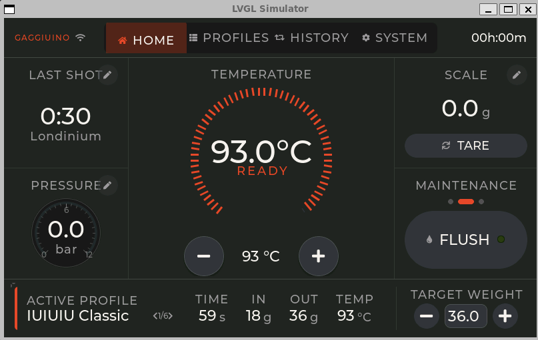
Task: Minimize the LVGL Simulator window
Action: point(488,9)
